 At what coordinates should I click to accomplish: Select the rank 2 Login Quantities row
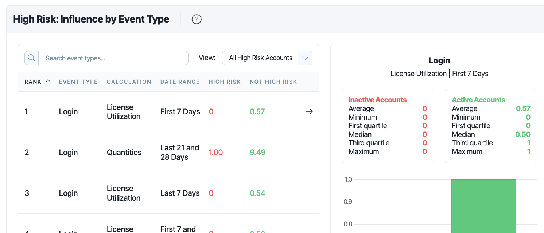click(168, 153)
